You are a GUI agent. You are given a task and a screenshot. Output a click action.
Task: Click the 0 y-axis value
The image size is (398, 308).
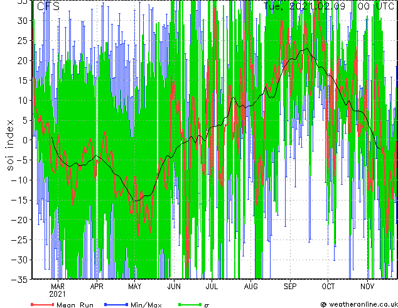(x=25, y=140)
